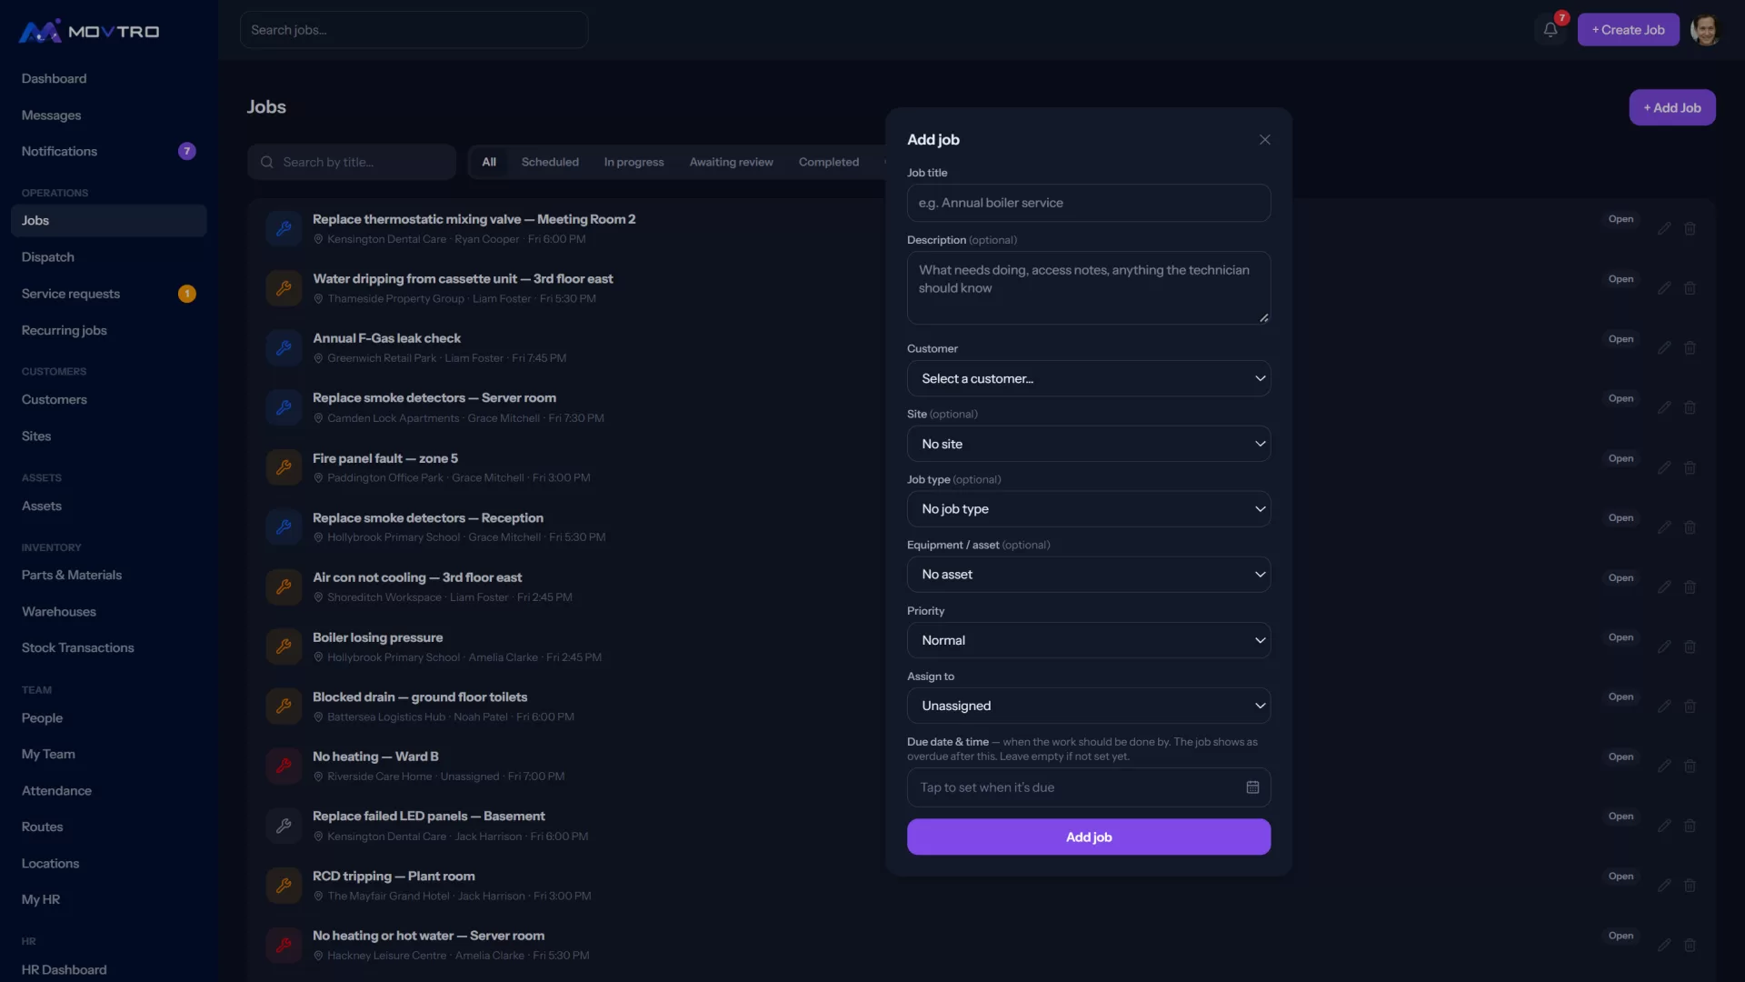Change the Priority dropdown from Normal
This screenshot has height=982, width=1745.
1089,640
